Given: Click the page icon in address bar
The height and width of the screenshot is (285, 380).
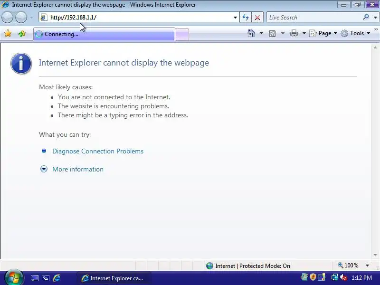Looking at the screenshot, I should coord(44,18).
